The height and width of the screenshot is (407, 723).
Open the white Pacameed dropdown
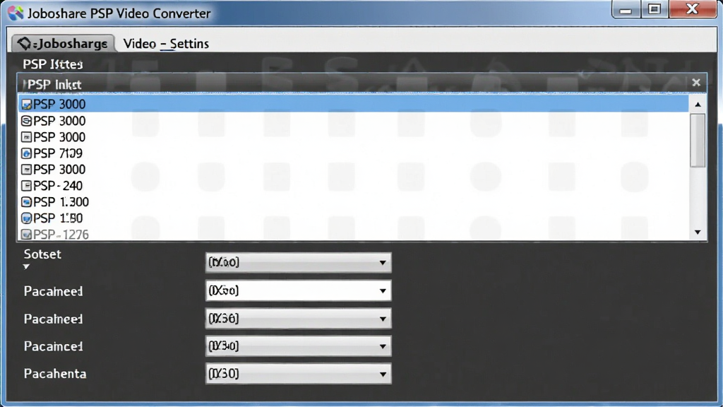click(299, 290)
